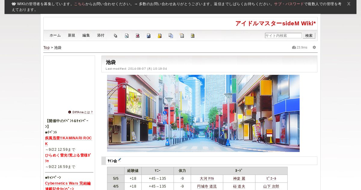The width and height of the screenshot is (361, 190).
Task: Click the page-with-clock rename icon in toolbar
Action: (x=127, y=36)
